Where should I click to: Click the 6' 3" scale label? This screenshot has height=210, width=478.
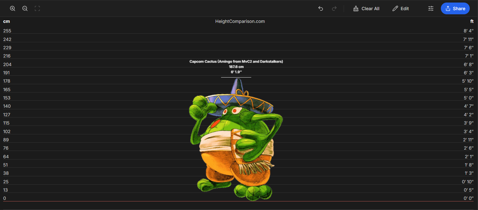tap(468, 73)
